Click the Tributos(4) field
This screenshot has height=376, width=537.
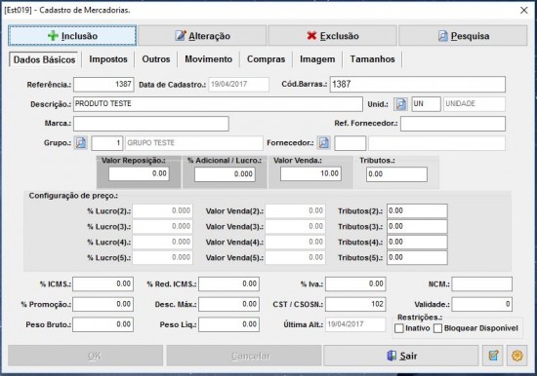417,242
